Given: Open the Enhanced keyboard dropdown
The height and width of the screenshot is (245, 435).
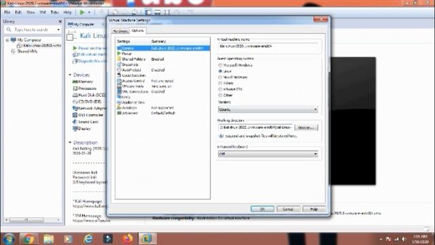Looking at the screenshot, I should point(268,154).
